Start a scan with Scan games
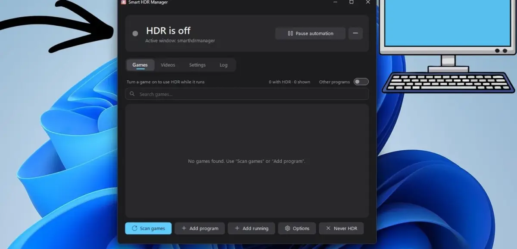 click(148, 228)
